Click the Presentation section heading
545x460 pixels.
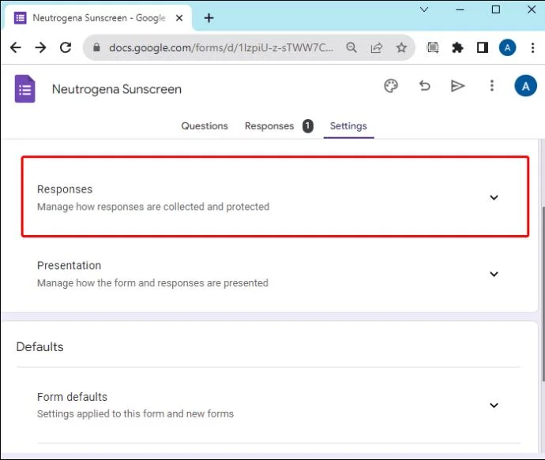click(70, 265)
